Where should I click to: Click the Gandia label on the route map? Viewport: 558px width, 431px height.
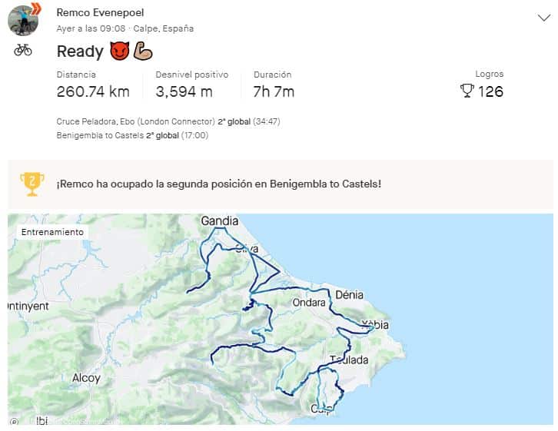(219, 221)
